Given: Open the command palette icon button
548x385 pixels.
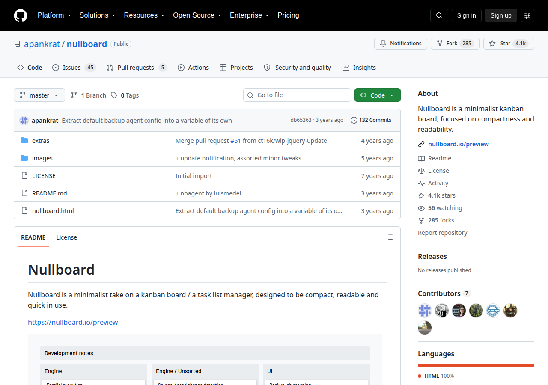Looking at the screenshot, I should [x=527, y=15].
